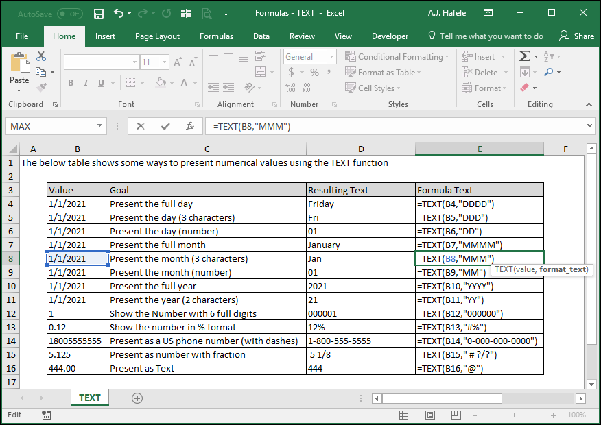This screenshot has height=425, width=601.
Task: Click the Redo arrow icon
Action: coord(143,14)
